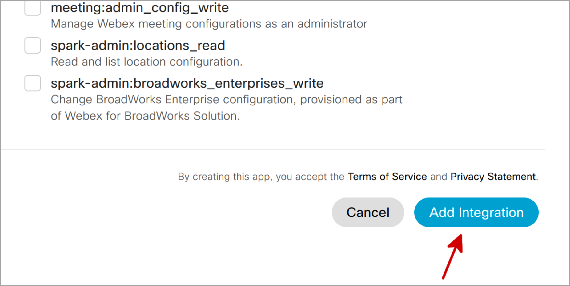Click the meeting:admin_config_write scope name
570x286 pixels.
(140, 8)
